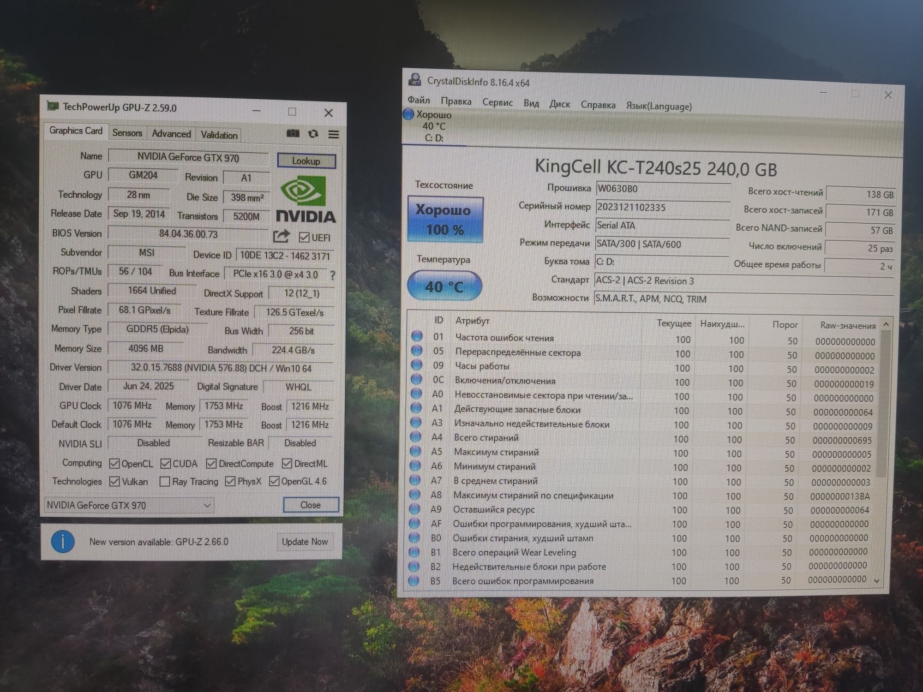
Task: Click the Всего хост-записей value 171 GB
Action: click(x=860, y=212)
